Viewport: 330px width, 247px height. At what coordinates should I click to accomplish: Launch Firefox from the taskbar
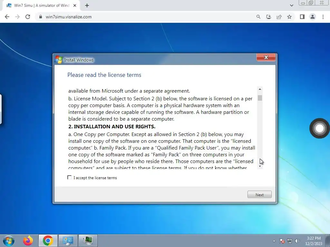[x=28, y=241]
